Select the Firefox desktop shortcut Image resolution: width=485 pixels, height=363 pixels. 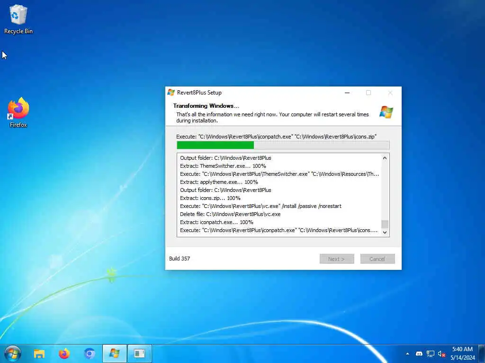click(x=18, y=112)
